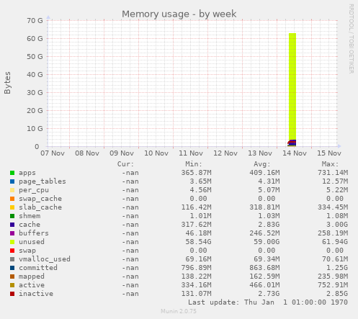Click the 'buffers' legend label
Image resolution: width=358 pixels, height=319 pixels.
tap(34, 233)
